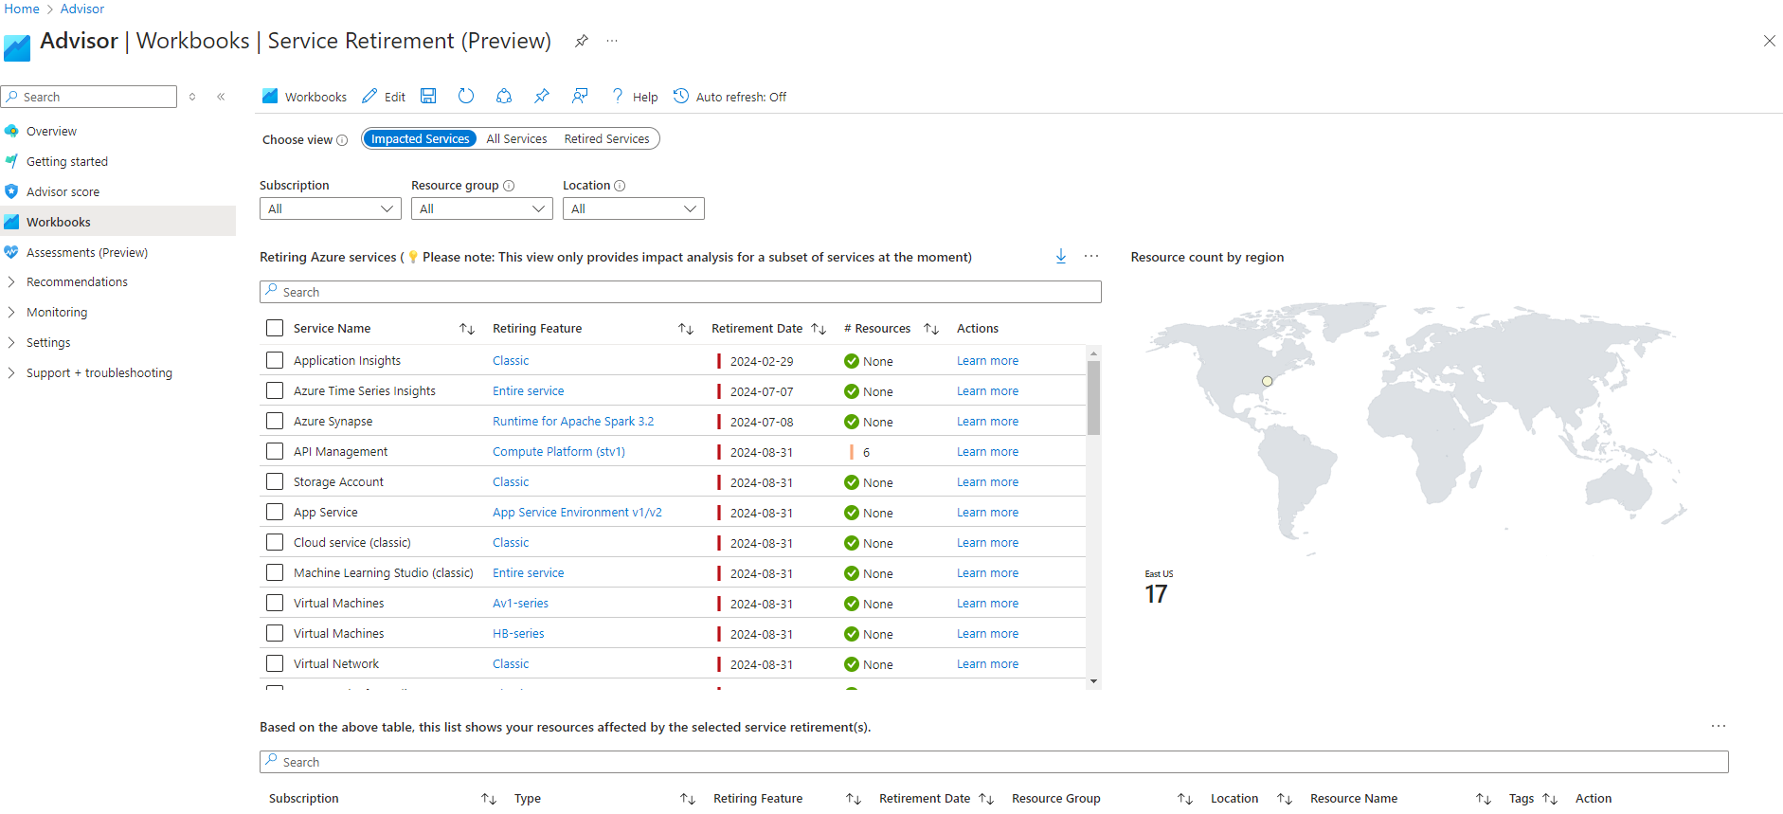1783x814 pixels.
Task: Open Learn more for Application Insights
Action: 987,361
